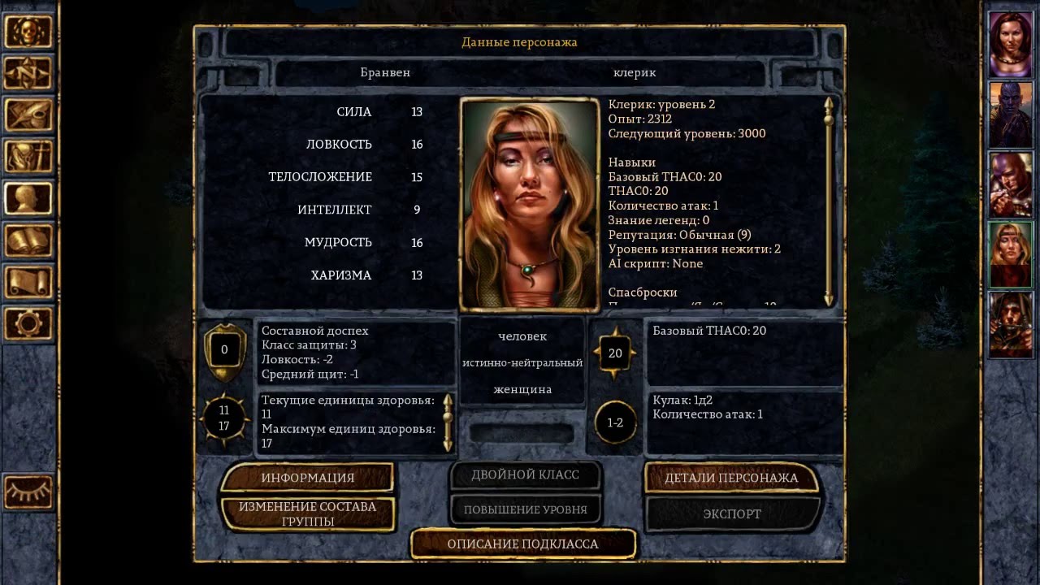The height and width of the screenshot is (585, 1040).
Task: Click Клерик: уровень 2 line
Action: click(x=662, y=104)
